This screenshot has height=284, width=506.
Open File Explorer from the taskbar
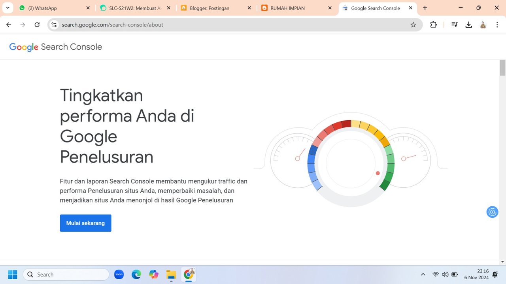pyautogui.click(x=171, y=275)
